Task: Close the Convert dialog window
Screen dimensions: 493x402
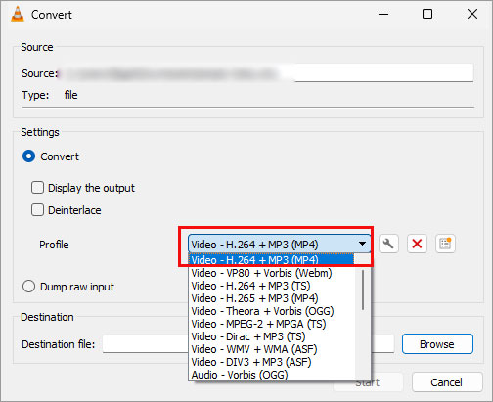Action: point(472,14)
